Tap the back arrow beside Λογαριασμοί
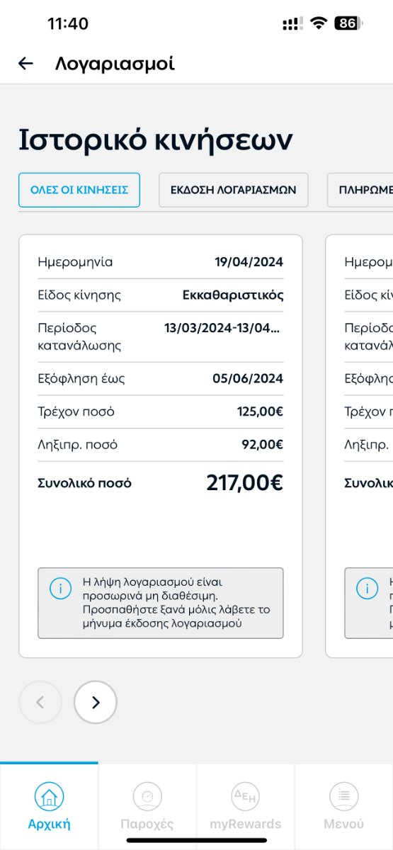 pyautogui.click(x=25, y=64)
